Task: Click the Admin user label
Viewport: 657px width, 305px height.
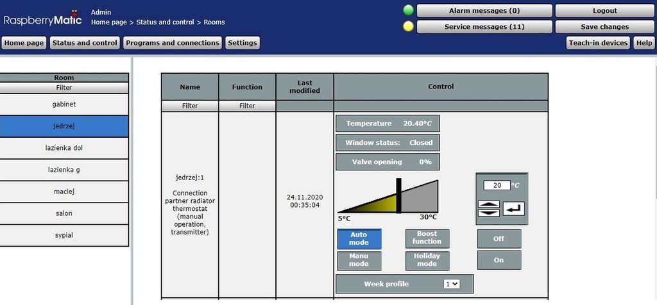Action: 101,12
